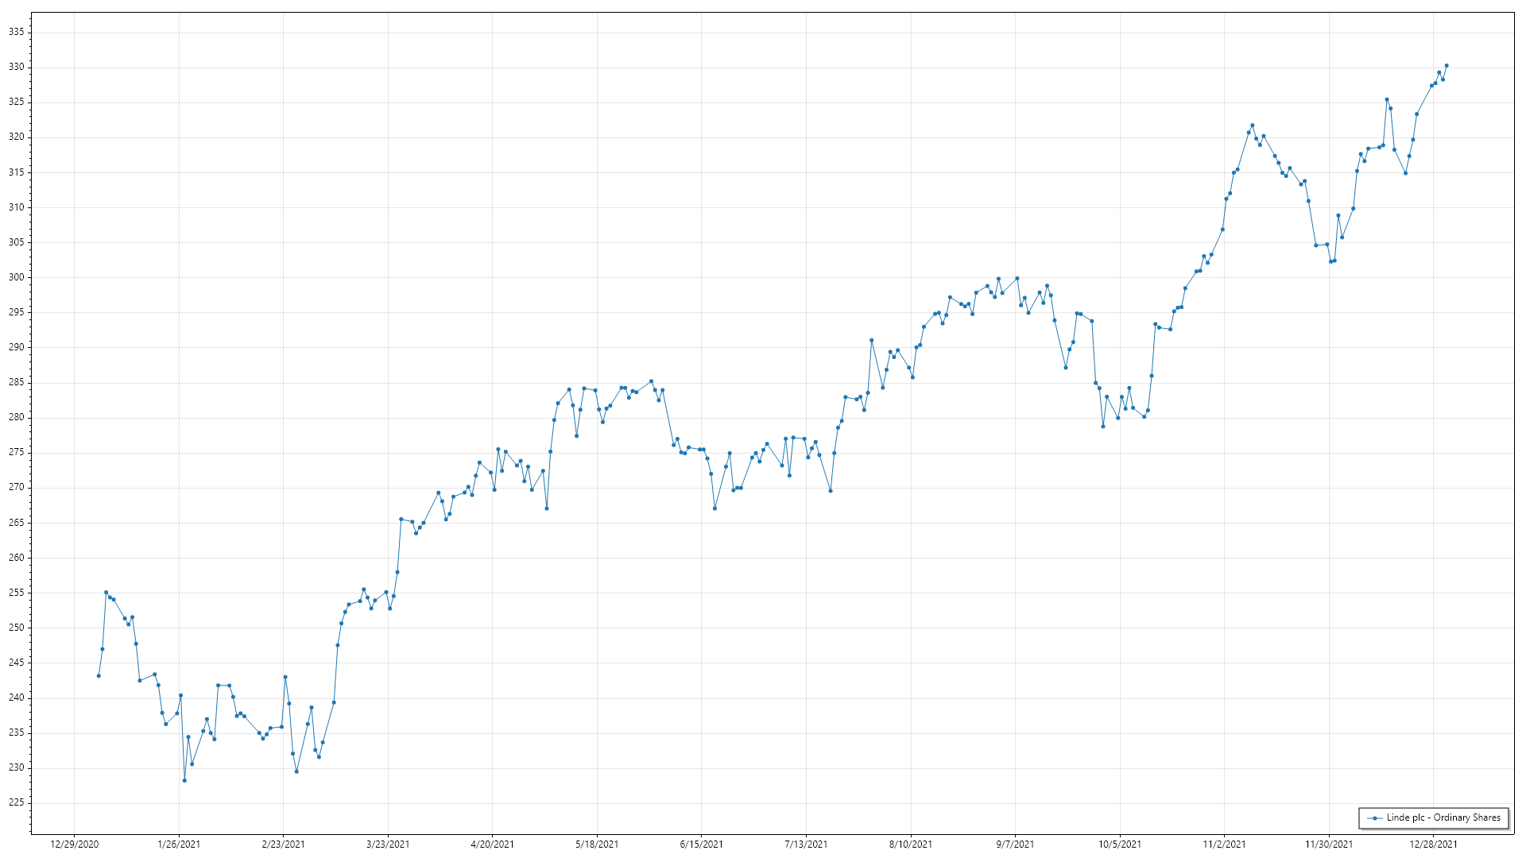Click the 225 y-axis tick label
Viewport: 1526px width, 858px height.
(17, 802)
